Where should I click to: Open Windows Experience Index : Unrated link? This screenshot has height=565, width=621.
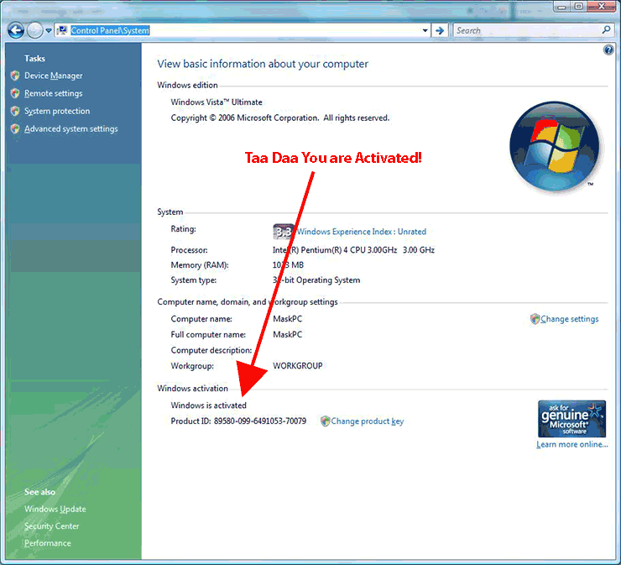[x=362, y=232]
